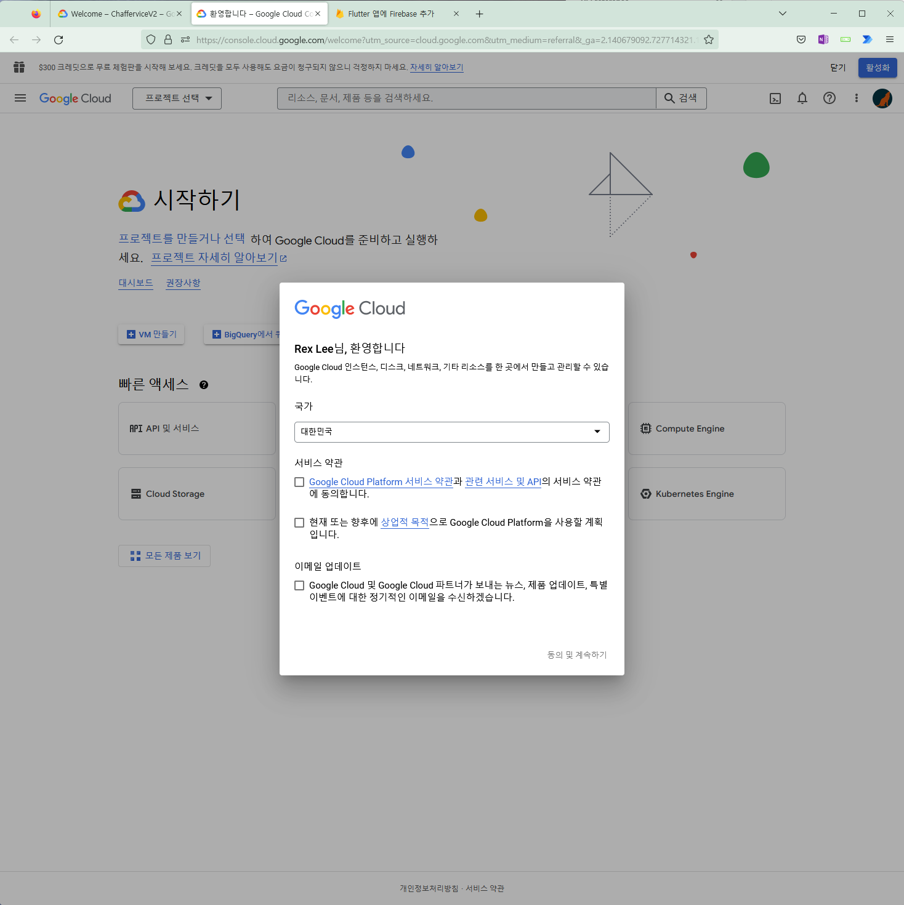This screenshot has width=904, height=905.
Task: Click the user account avatar
Action: click(x=882, y=99)
